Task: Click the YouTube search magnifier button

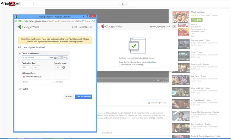Action: 123,4
